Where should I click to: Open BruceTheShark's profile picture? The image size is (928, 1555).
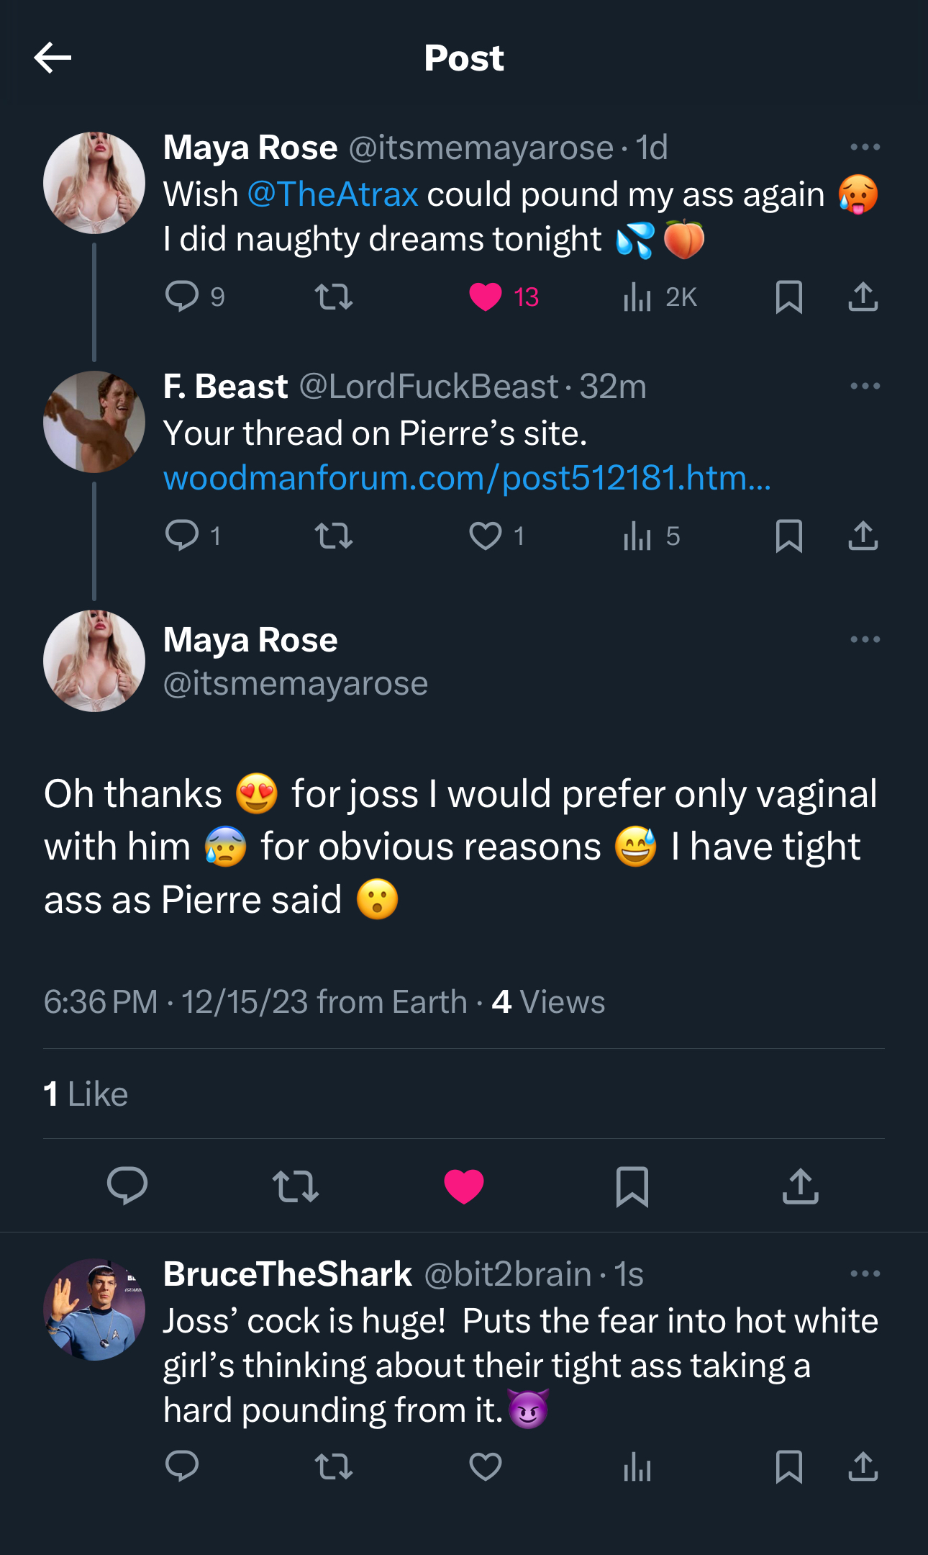pyautogui.click(x=94, y=1310)
